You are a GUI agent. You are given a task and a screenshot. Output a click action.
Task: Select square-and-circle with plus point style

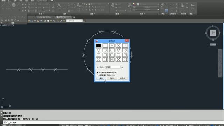pos(112,59)
